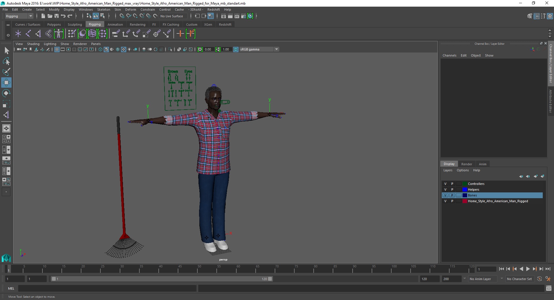Open the Rigging menu set dropdown

pos(19,16)
